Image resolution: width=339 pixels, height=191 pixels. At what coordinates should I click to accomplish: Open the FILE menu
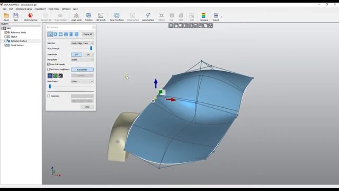coord(5,9)
